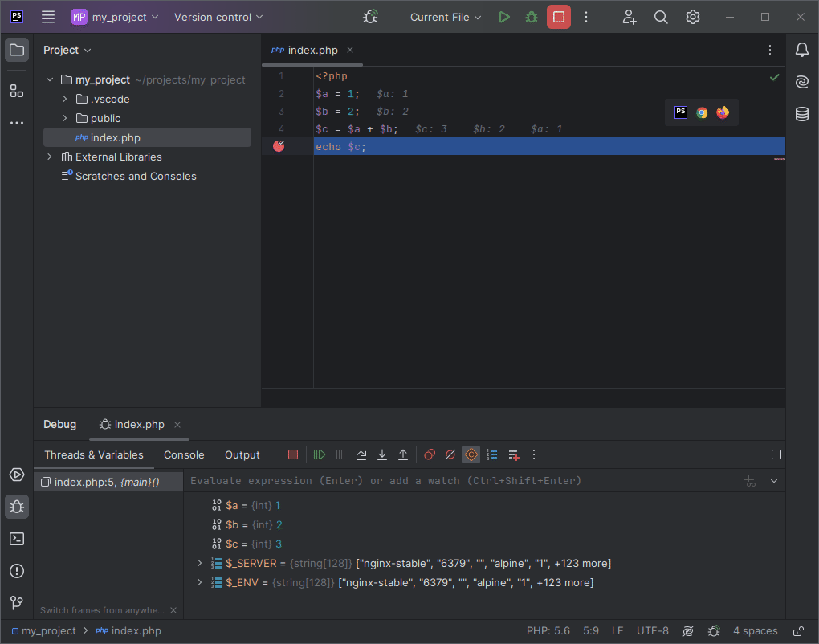Click the Add Watch icon in the debug toolbar

click(514, 454)
